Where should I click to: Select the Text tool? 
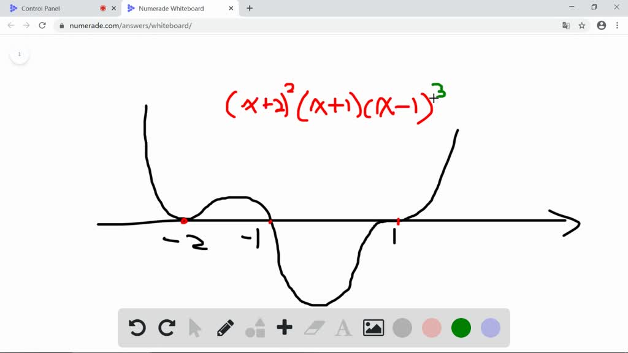[x=343, y=328]
